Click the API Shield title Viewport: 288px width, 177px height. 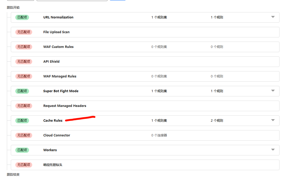(x=51, y=62)
